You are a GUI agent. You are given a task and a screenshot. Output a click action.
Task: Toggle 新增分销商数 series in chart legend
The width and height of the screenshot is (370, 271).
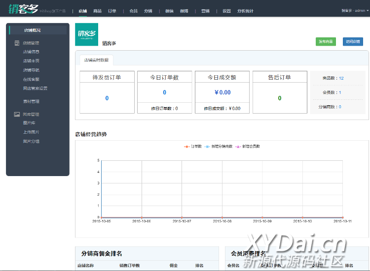tap(218, 147)
